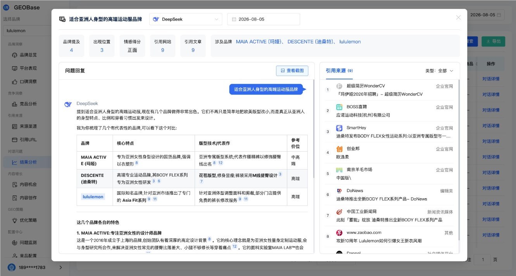
Task: Click the www.zaobao.com source favicon
Action: coord(339,233)
